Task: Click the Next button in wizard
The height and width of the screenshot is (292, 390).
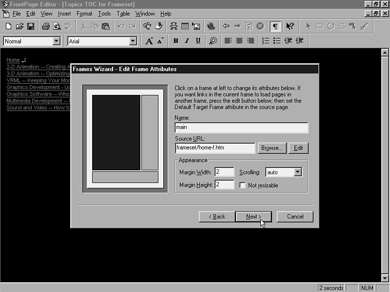Action: [253, 217]
